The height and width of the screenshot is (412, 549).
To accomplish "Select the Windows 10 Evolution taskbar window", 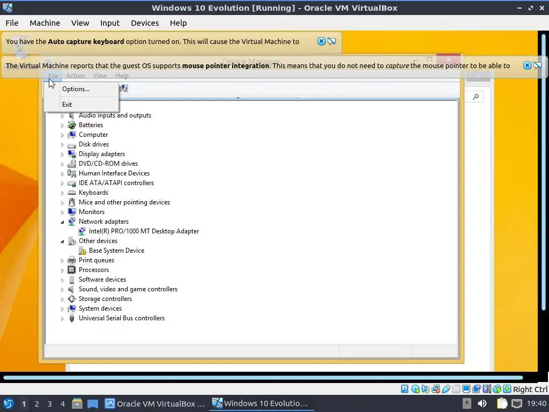I will coord(261,403).
